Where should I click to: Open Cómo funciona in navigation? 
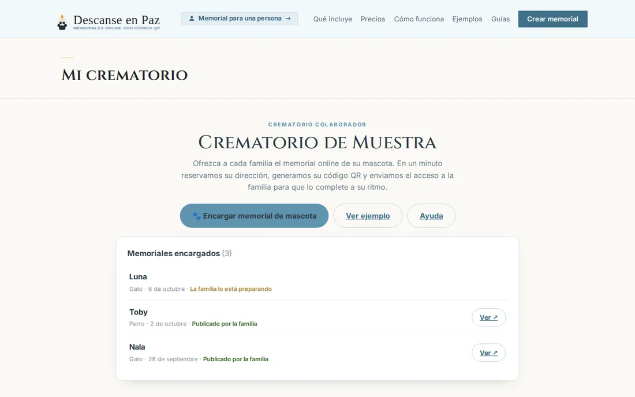pos(419,19)
